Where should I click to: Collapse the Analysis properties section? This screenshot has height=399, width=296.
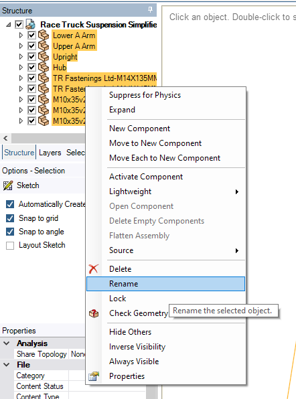(x=7, y=343)
